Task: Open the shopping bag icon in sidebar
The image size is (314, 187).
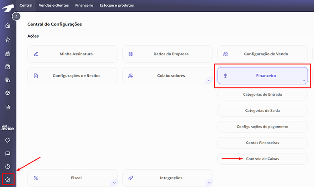Action: 8,67
